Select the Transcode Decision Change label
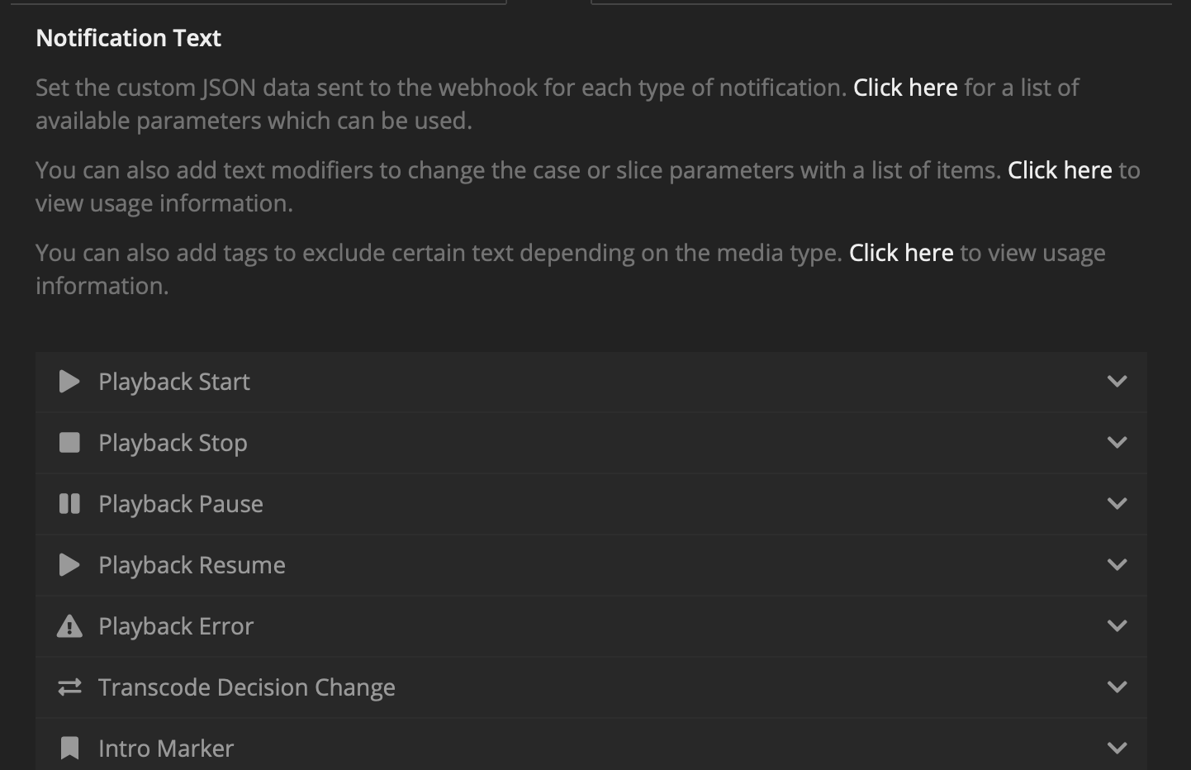 point(246,687)
